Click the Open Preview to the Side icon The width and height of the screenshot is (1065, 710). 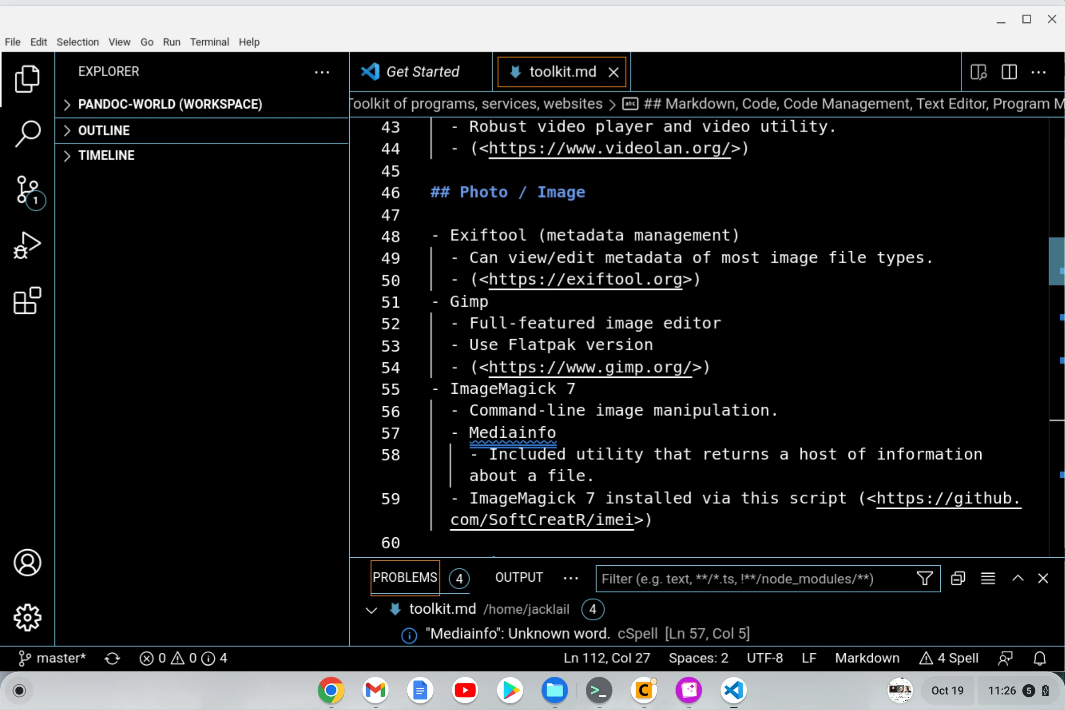[978, 72]
